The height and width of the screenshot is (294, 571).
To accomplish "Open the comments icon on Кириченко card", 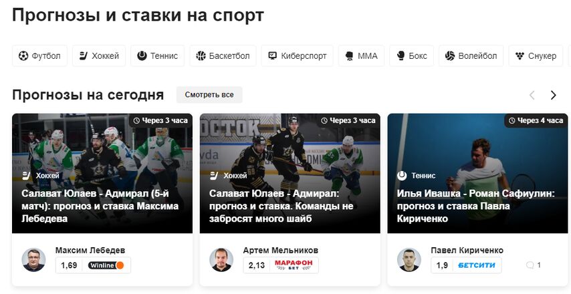I will (x=530, y=265).
